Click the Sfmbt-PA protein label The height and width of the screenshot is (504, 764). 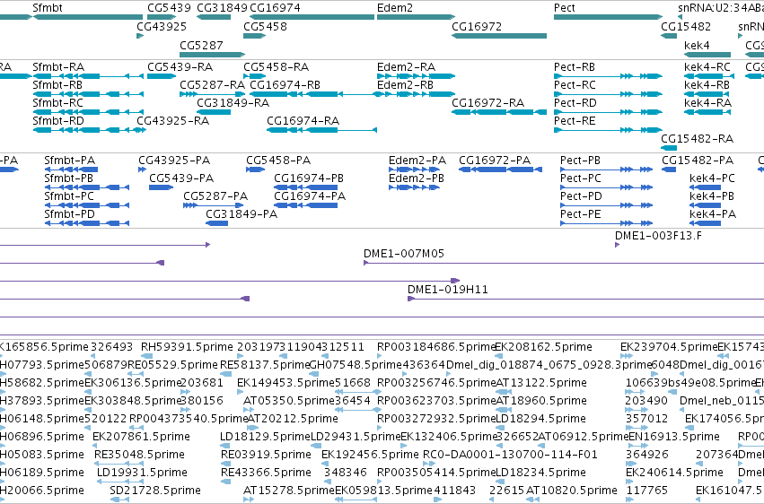click(70, 160)
